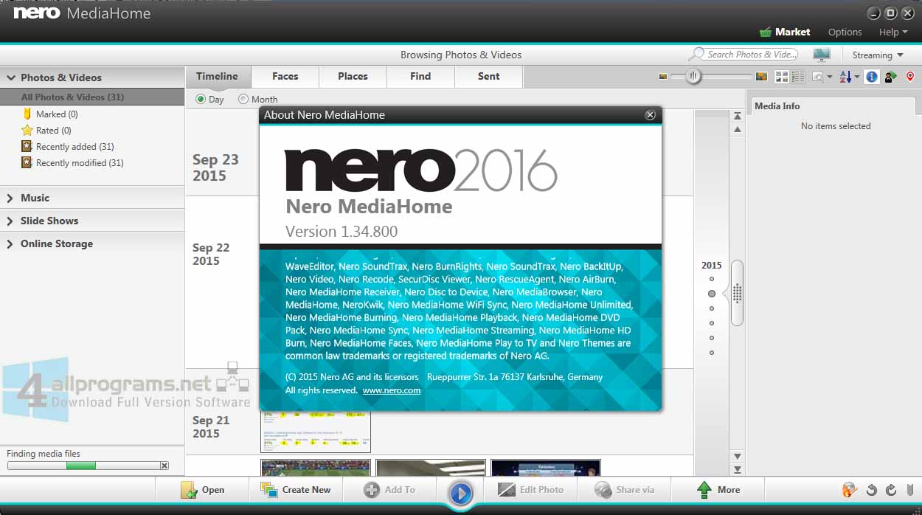The height and width of the screenshot is (515, 922).
Task: Close the About Nero MediaHome dialog
Action: [650, 115]
